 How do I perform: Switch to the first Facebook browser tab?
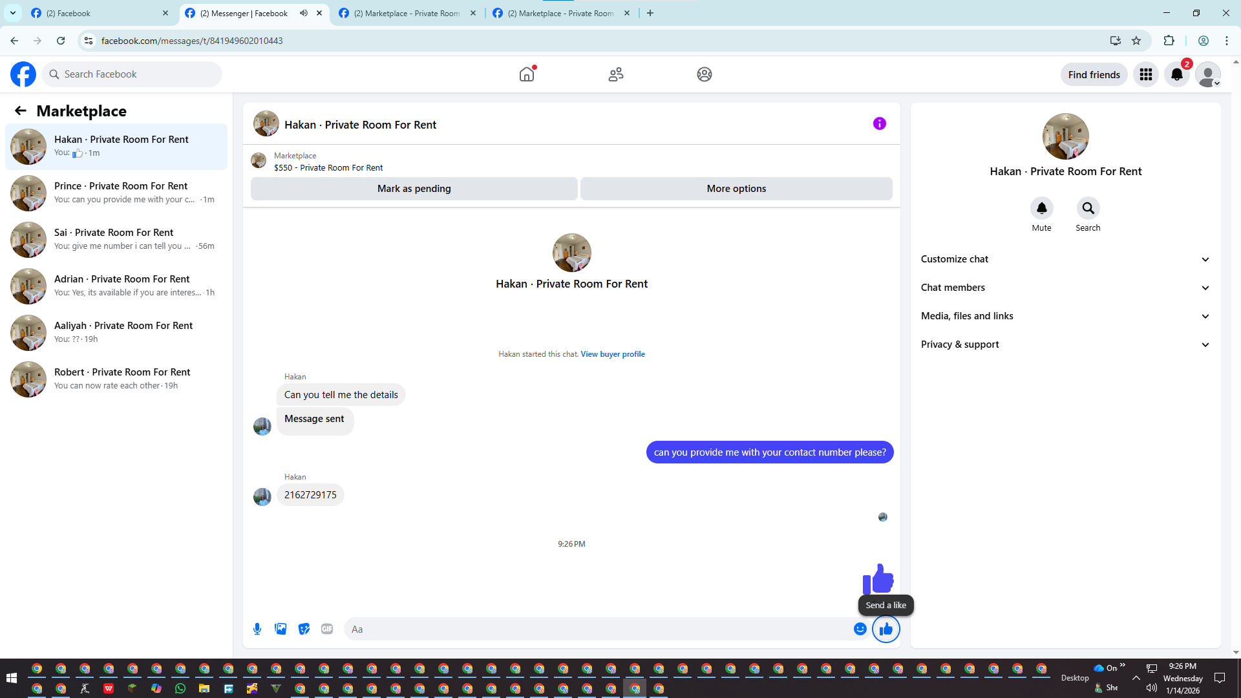click(x=97, y=13)
